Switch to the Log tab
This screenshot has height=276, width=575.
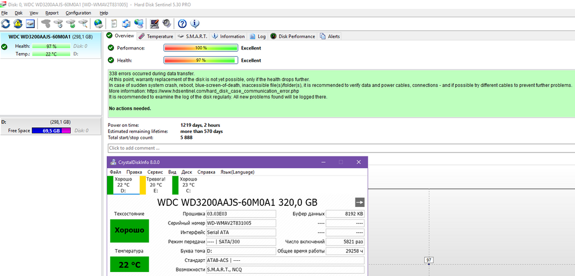pyautogui.click(x=258, y=36)
